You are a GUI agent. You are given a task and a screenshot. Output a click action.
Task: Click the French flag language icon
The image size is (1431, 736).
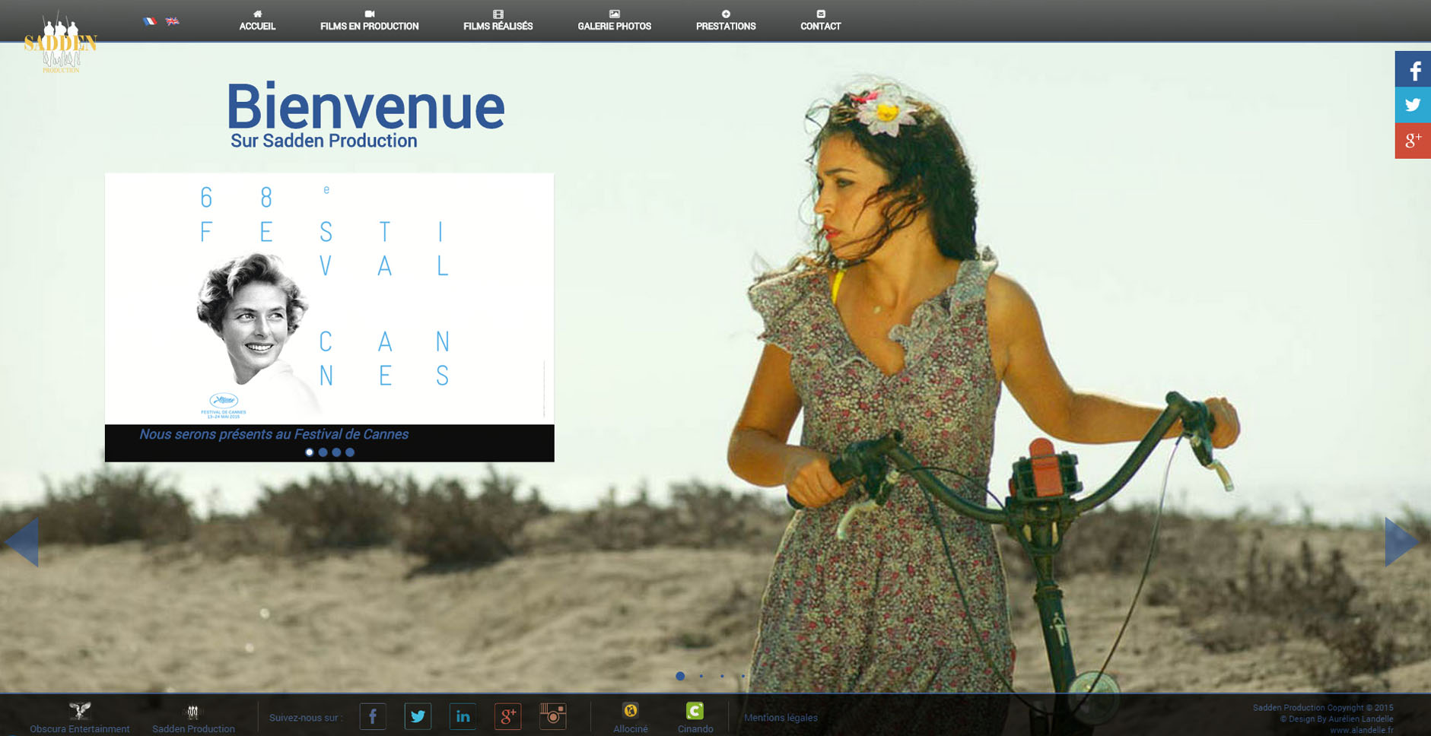tap(150, 21)
